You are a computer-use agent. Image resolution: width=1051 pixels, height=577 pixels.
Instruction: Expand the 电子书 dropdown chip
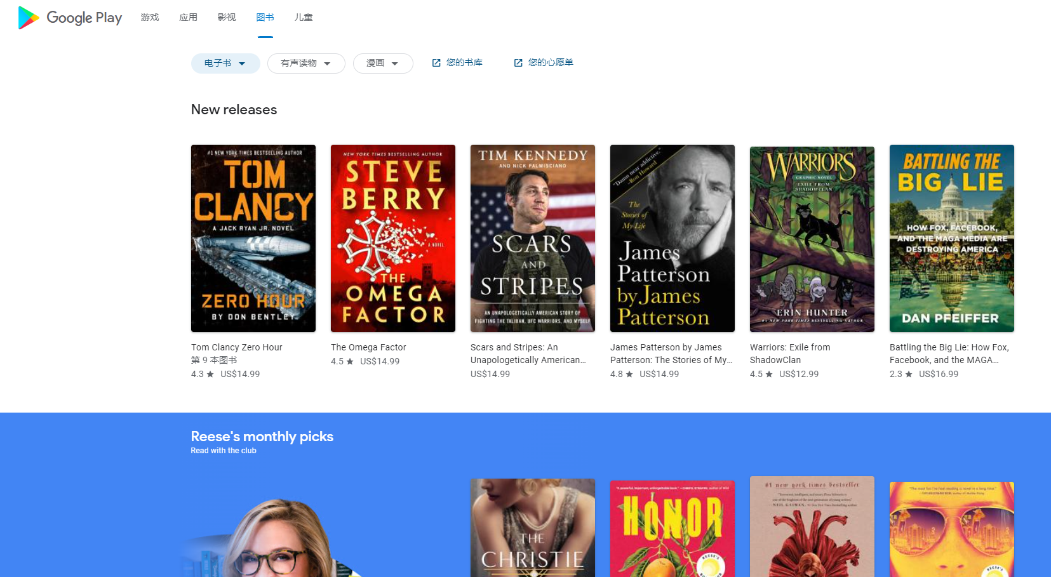coord(225,63)
